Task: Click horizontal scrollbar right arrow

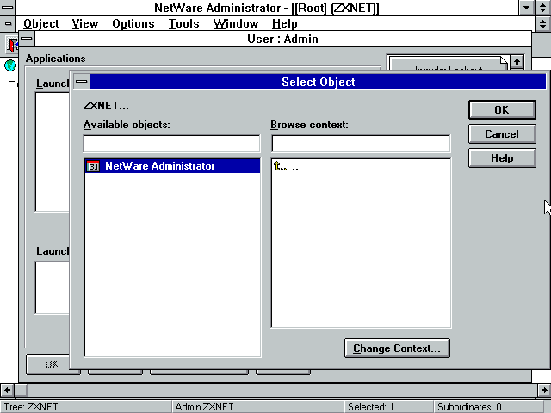Action: [x=544, y=390]
